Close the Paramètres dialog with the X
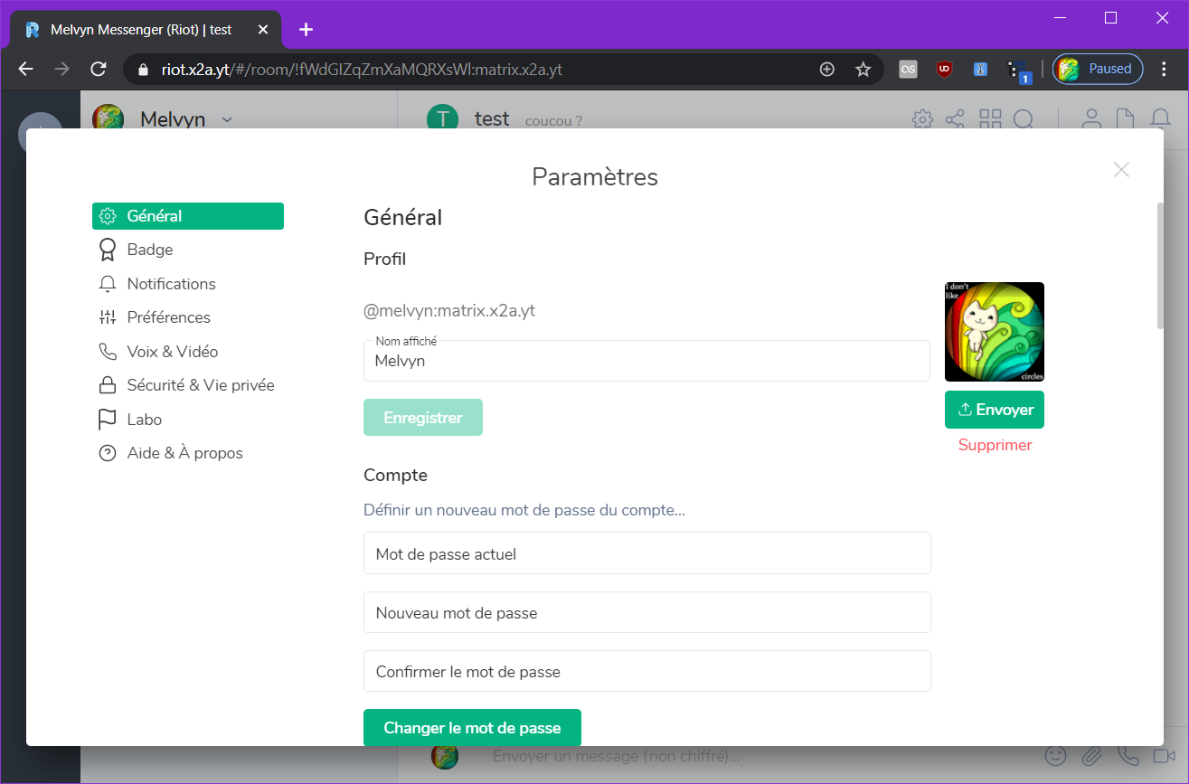This screenshot has width=1189, height=784. pyautogui.click(x=1121, y=170)
